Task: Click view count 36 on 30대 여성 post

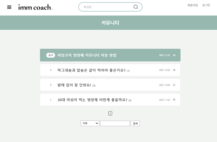Action: coord(174,100)
